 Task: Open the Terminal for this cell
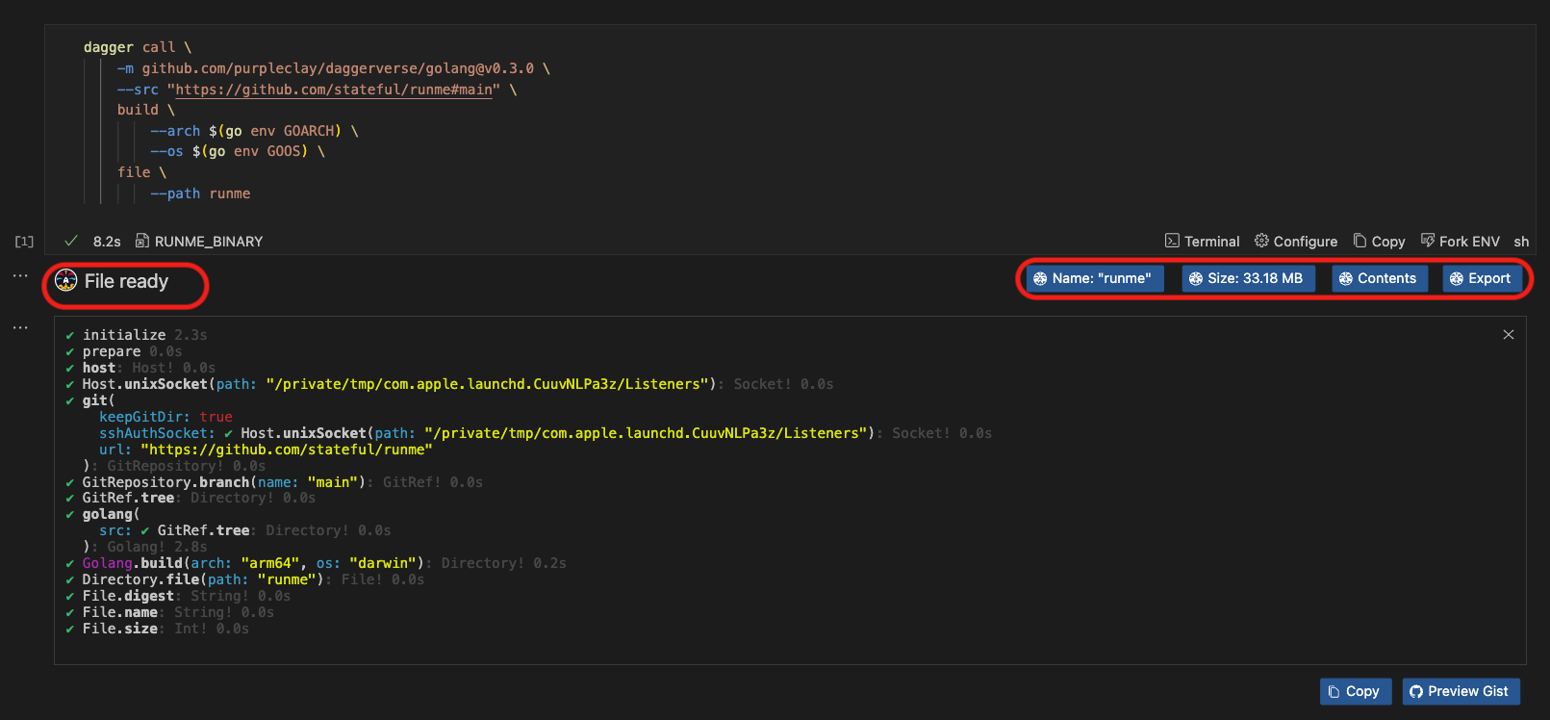pyautogui.click(x=1202, y=242)
